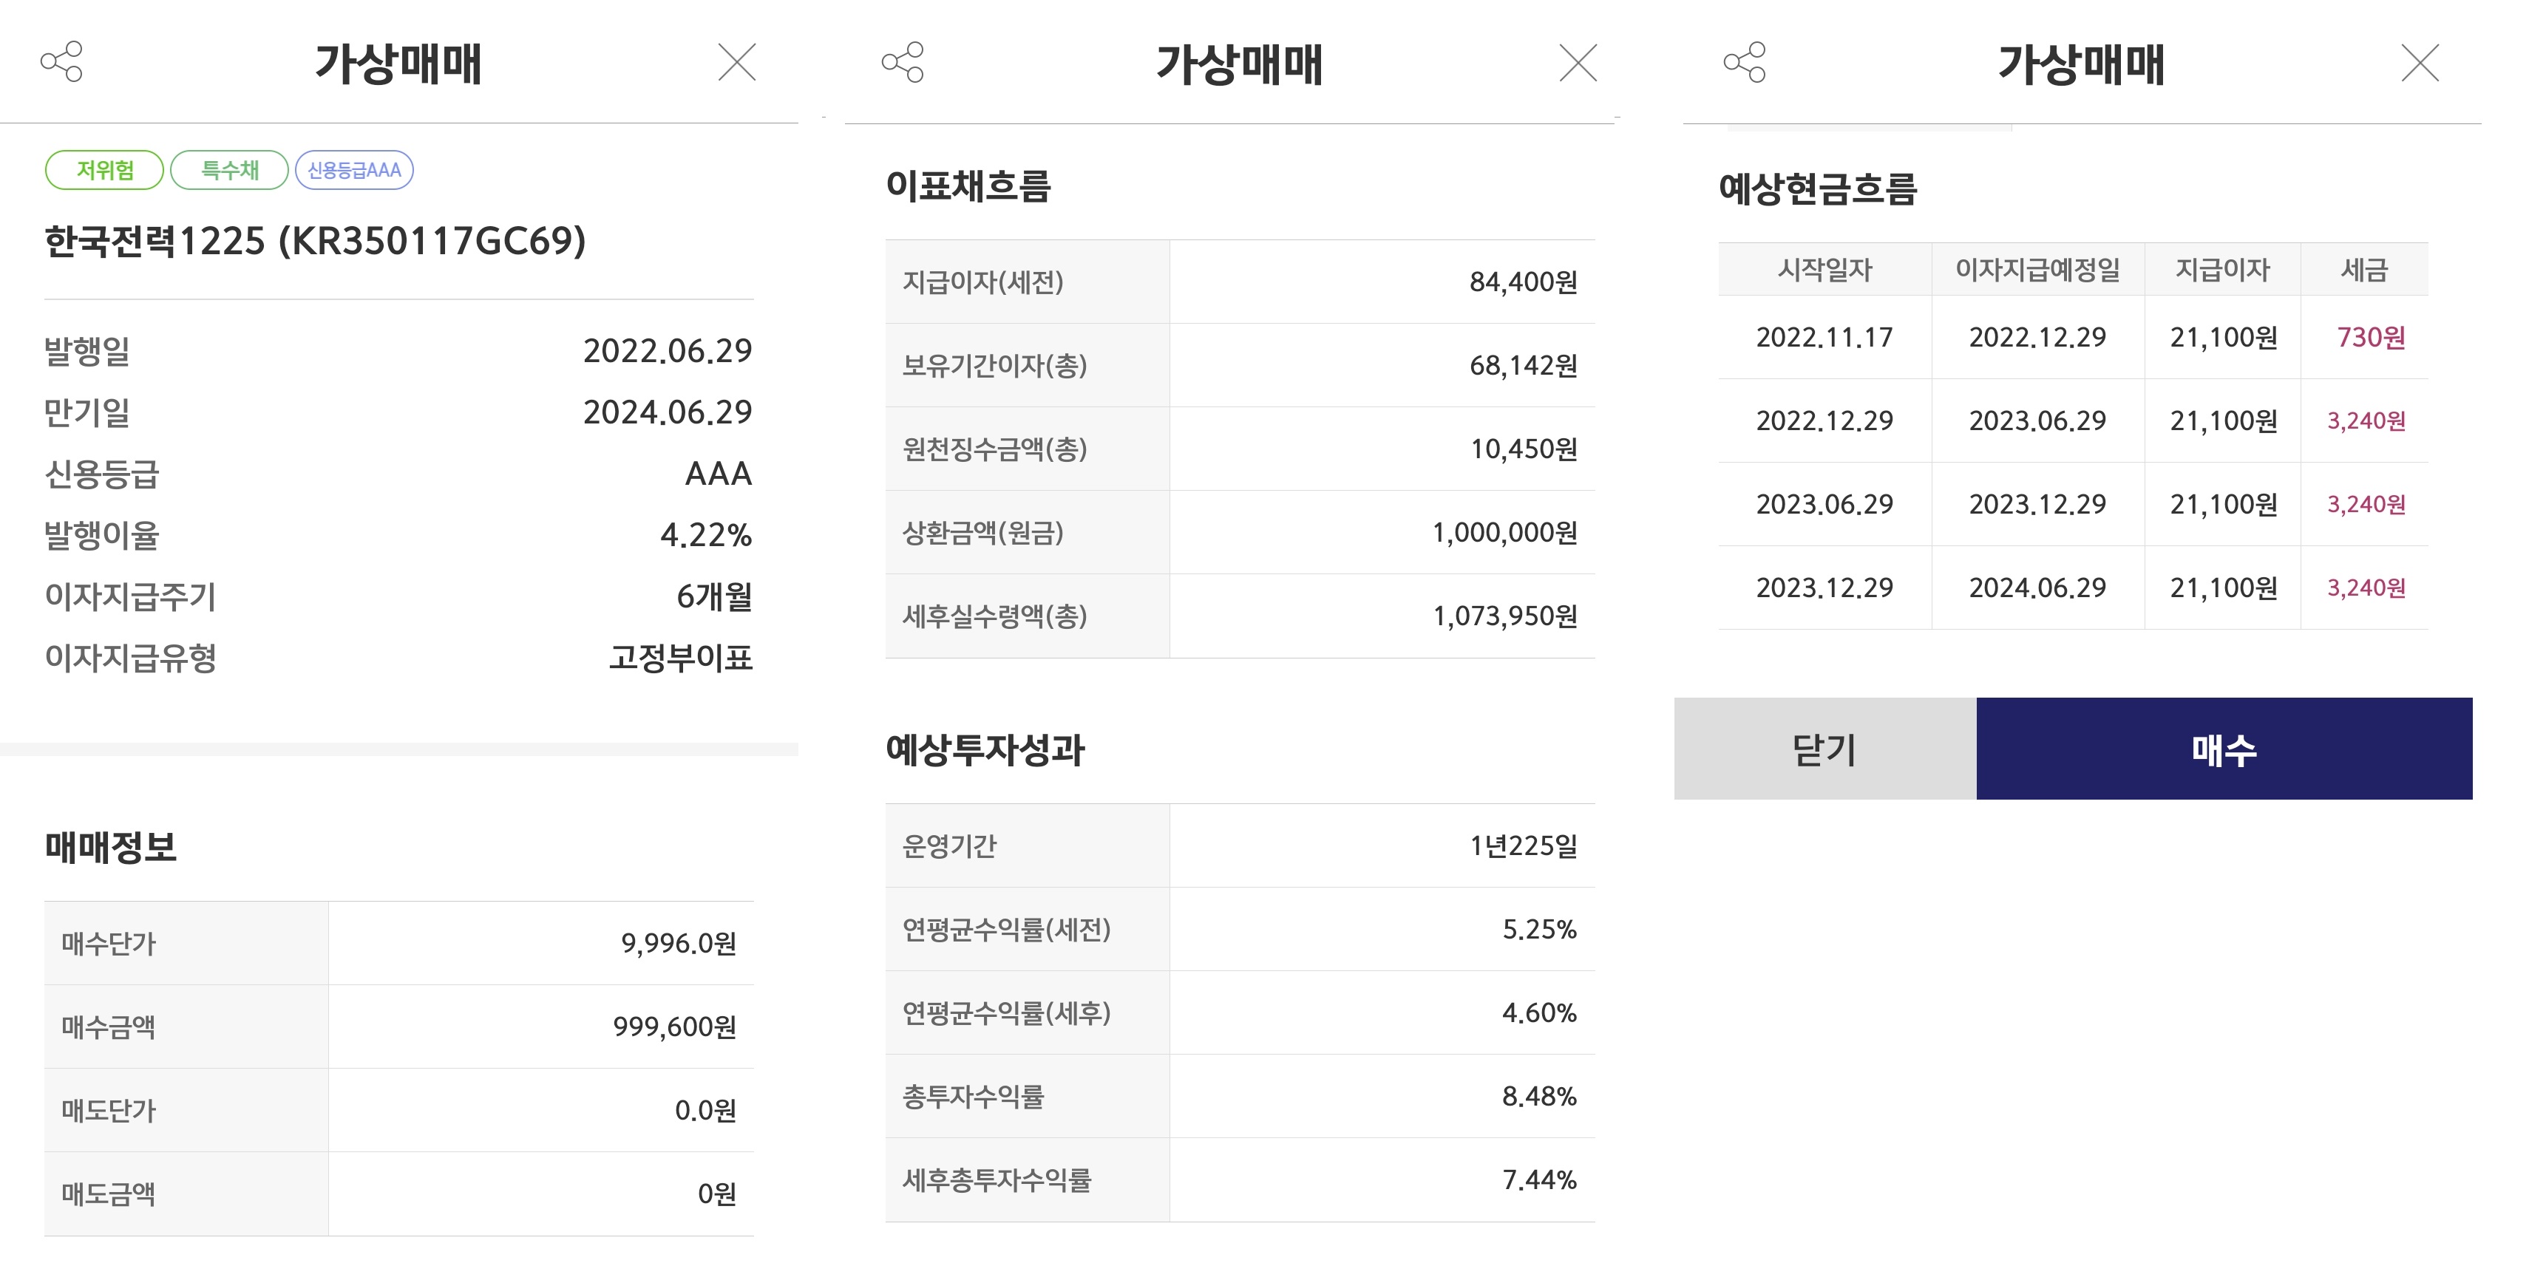This screenshot has width=2546, height=1280.
Task: Close the middle 가상매매 panel with X
Action: (x=1578, y=62)
